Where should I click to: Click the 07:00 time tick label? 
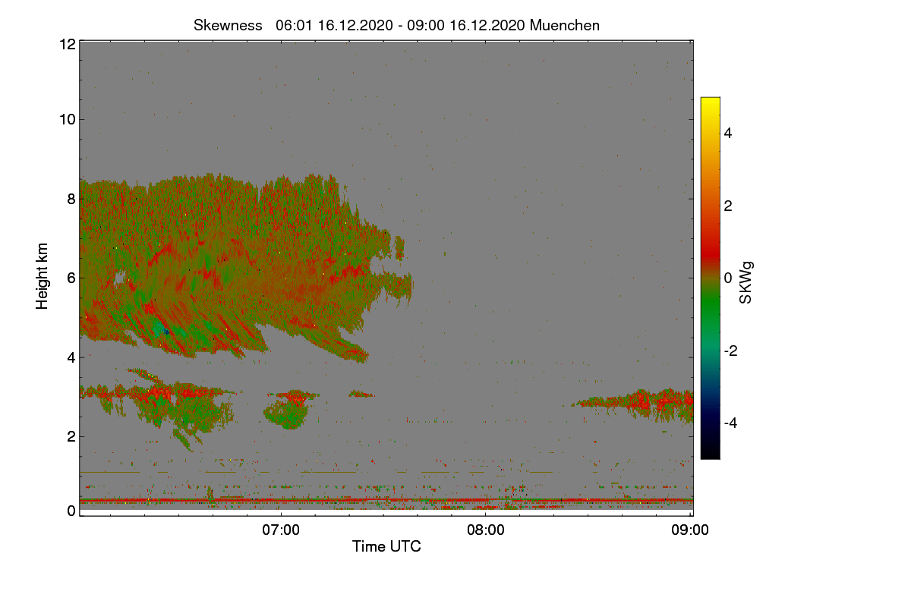281,530
